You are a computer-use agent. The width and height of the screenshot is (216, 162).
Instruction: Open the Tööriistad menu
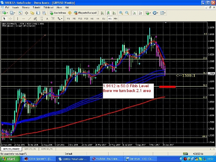pyautogui.click(x=48, y=8)
